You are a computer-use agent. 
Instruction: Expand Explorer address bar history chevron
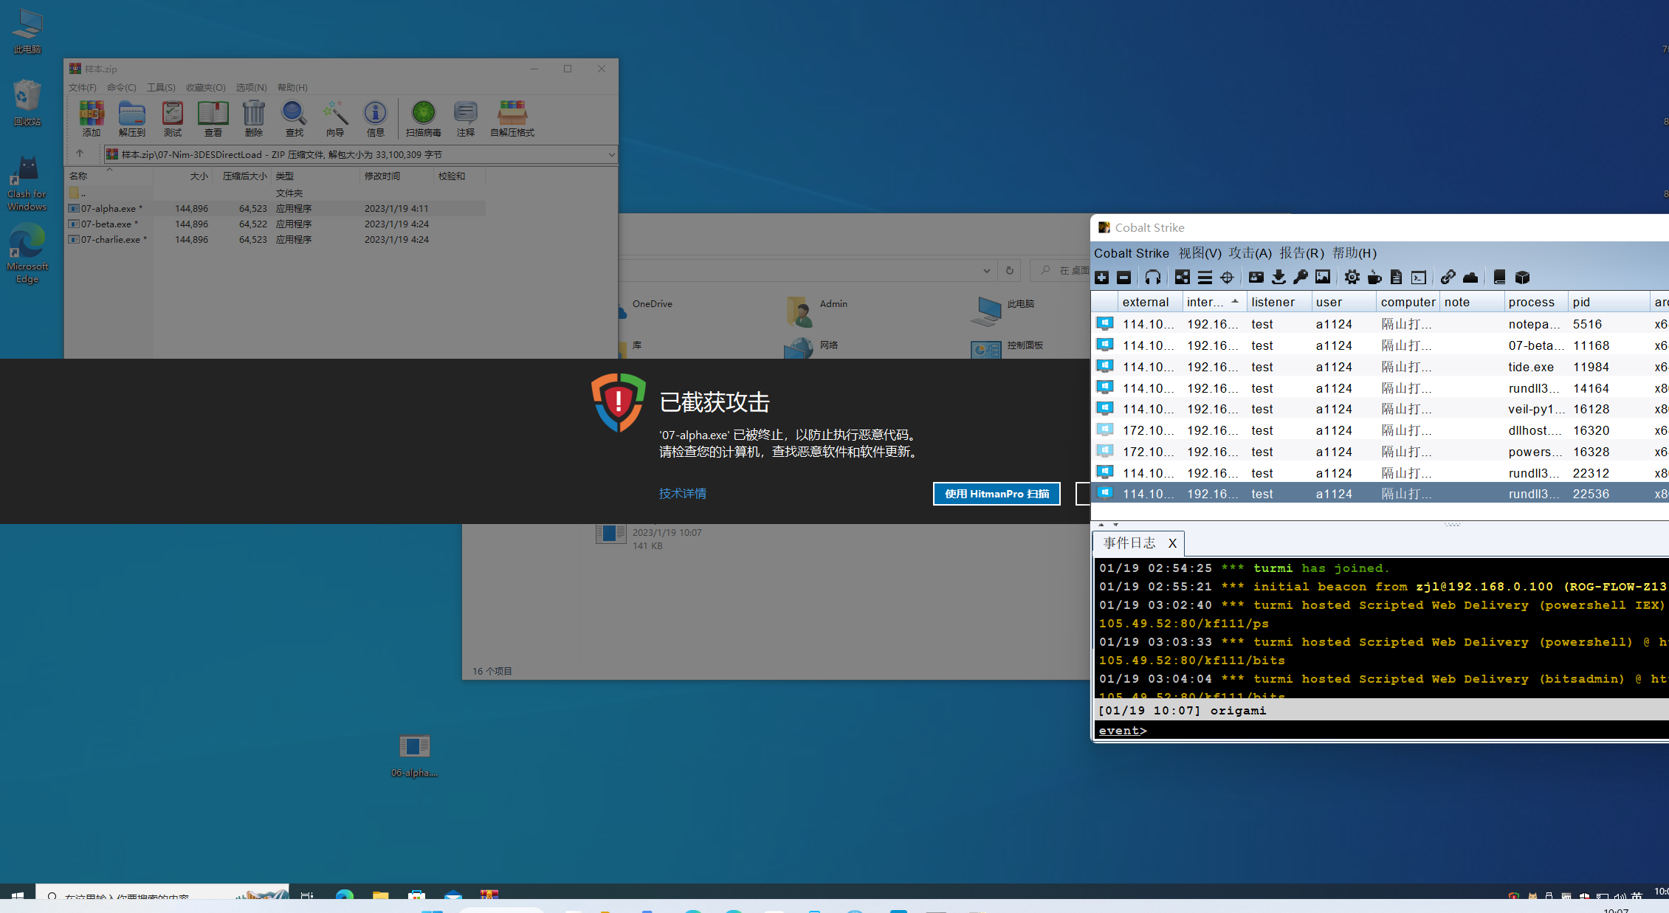coord(986,271)
